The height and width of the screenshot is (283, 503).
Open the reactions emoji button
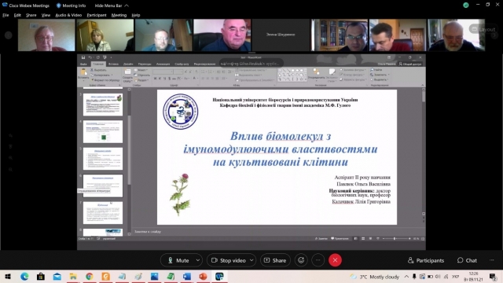click(x=301, y=260)
